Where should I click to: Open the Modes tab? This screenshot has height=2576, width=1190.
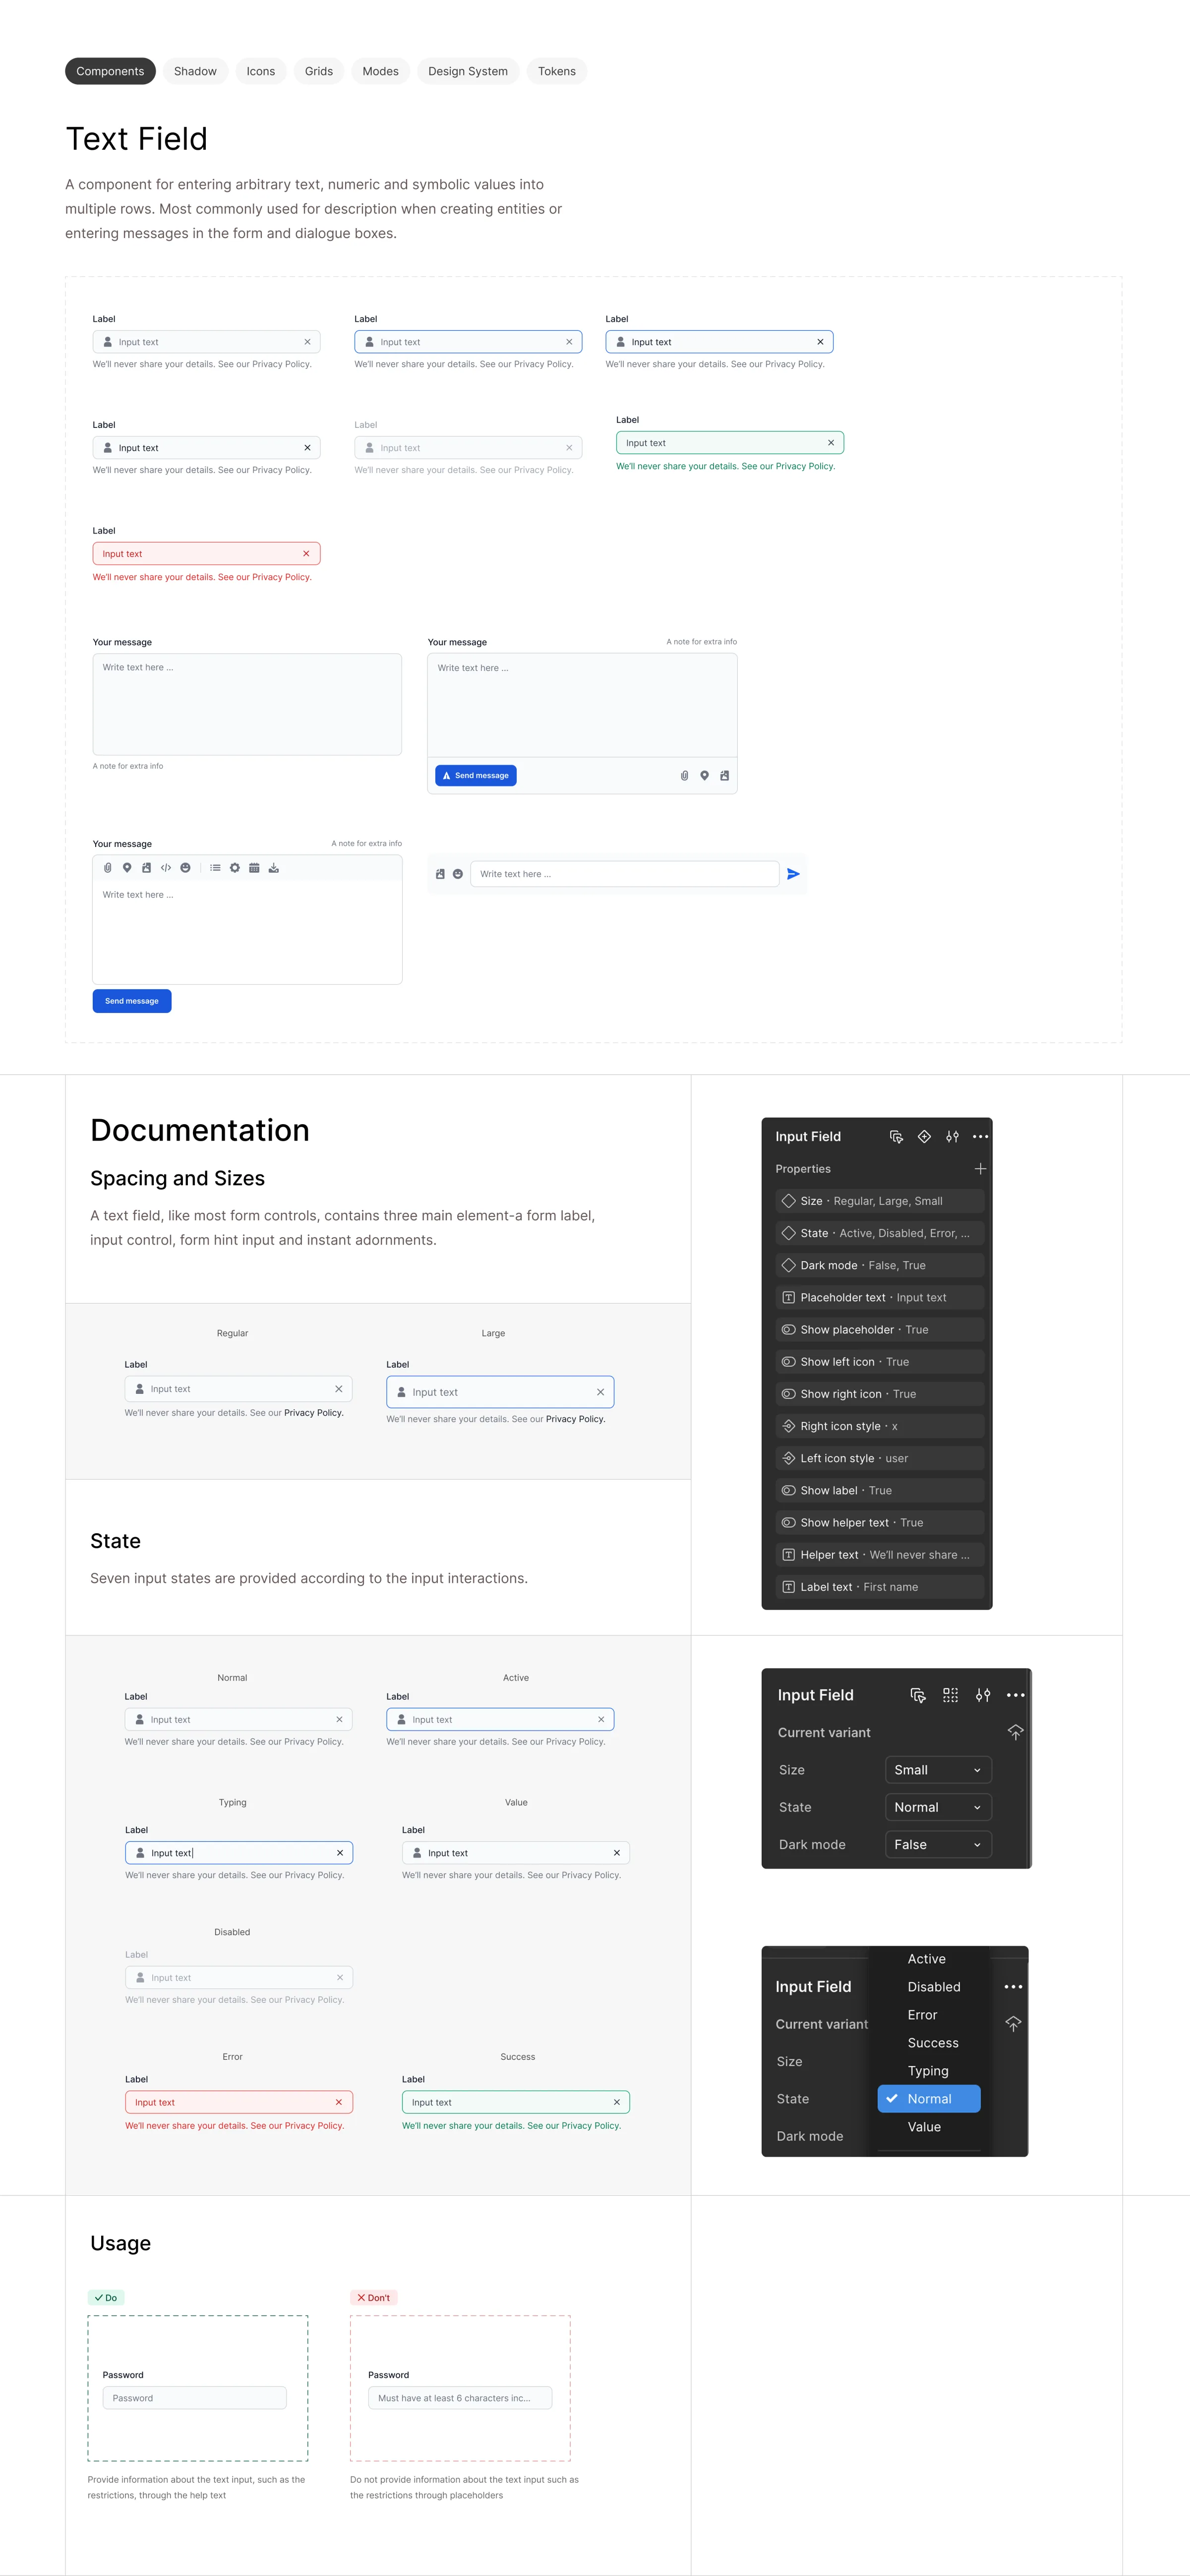(x=380, y=71)
